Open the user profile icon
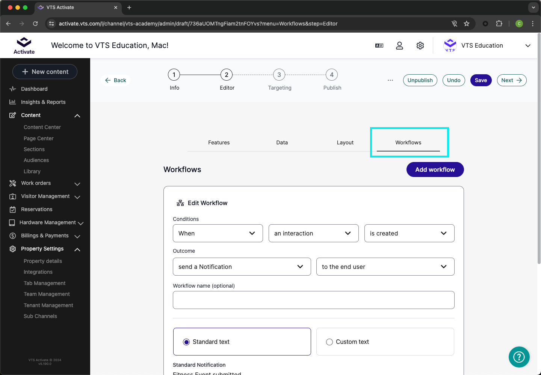The height and width of the screenshot is (375, 541). coord(399,45)
